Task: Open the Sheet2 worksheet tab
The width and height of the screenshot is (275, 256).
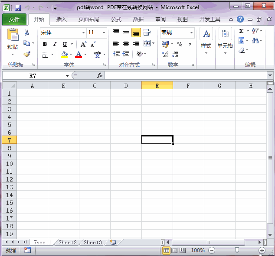Action: click(x=67, y=243)
